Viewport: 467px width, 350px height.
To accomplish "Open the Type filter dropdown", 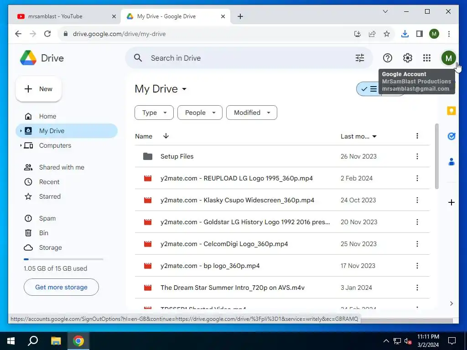I will click(x=154, y=113).
